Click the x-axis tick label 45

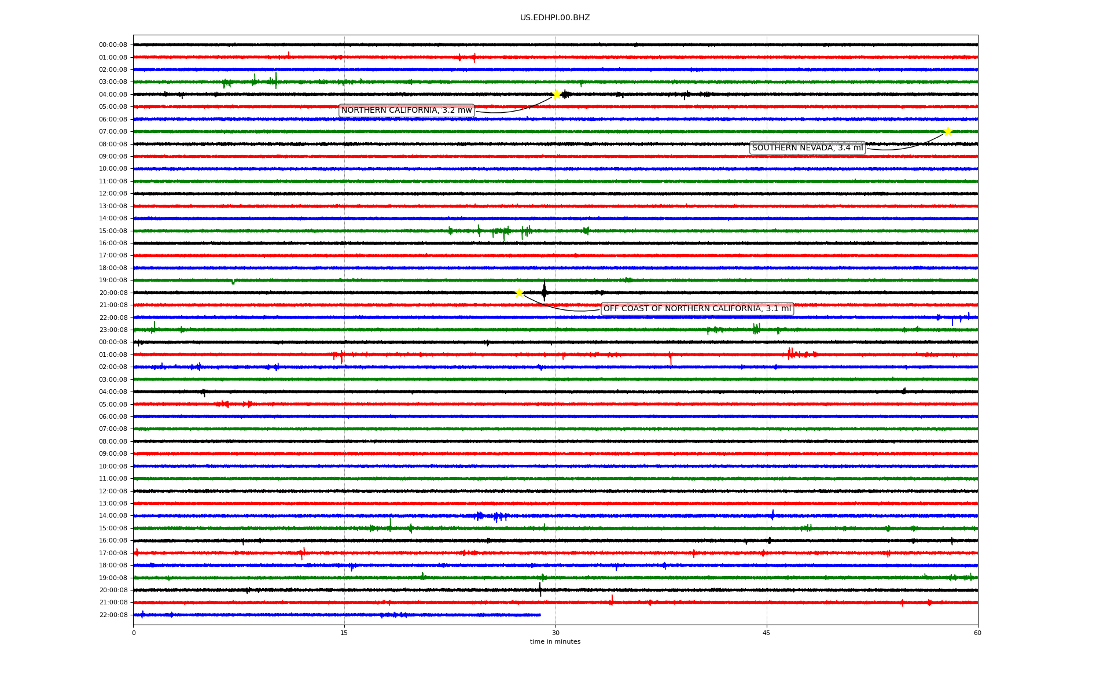[767, 633]
